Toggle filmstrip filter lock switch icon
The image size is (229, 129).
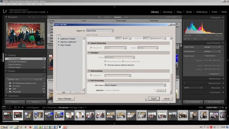tap(226, 107)
